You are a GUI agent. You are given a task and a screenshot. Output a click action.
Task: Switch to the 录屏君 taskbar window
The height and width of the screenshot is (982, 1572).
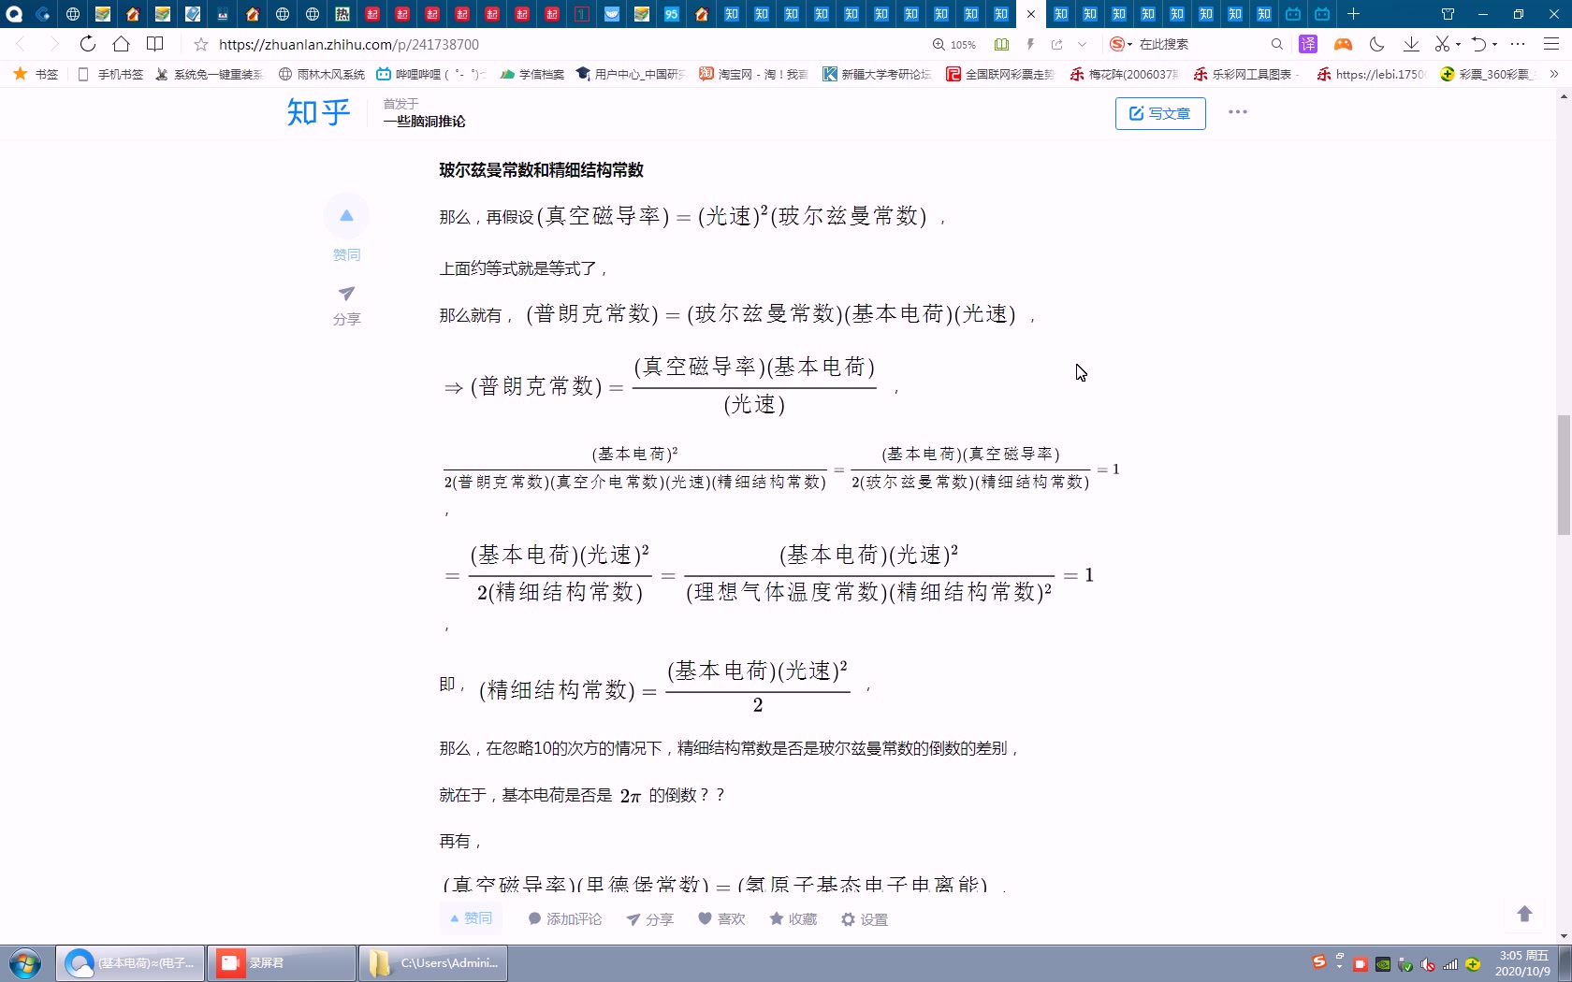[282, 962]
